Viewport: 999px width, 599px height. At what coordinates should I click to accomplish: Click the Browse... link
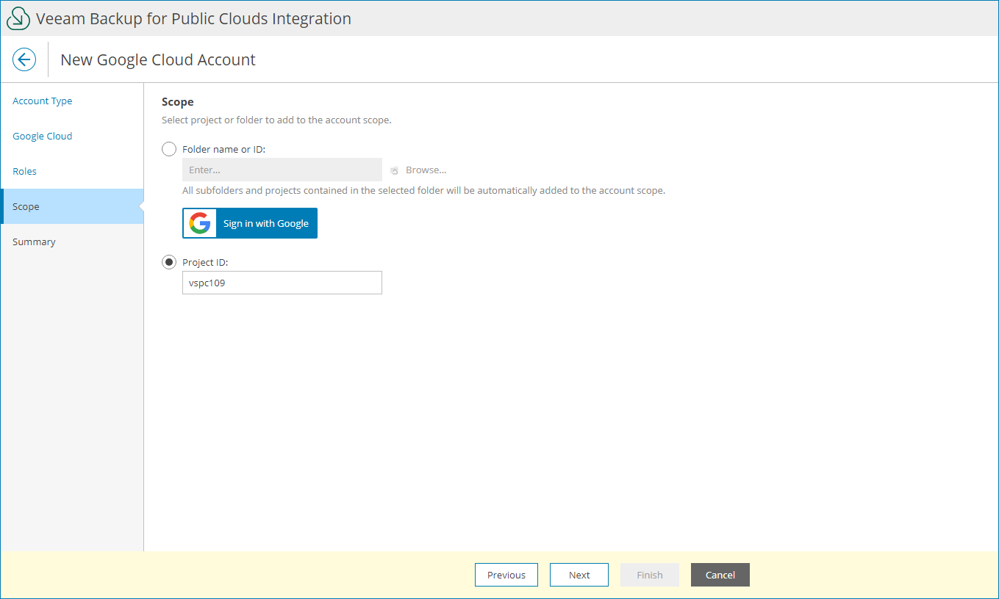pos(426,170)
